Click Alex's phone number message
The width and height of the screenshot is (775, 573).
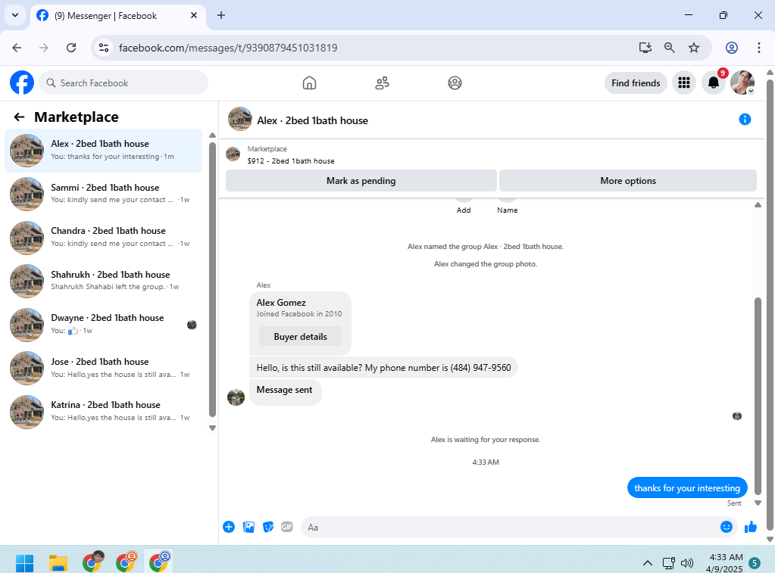point(383,368)
